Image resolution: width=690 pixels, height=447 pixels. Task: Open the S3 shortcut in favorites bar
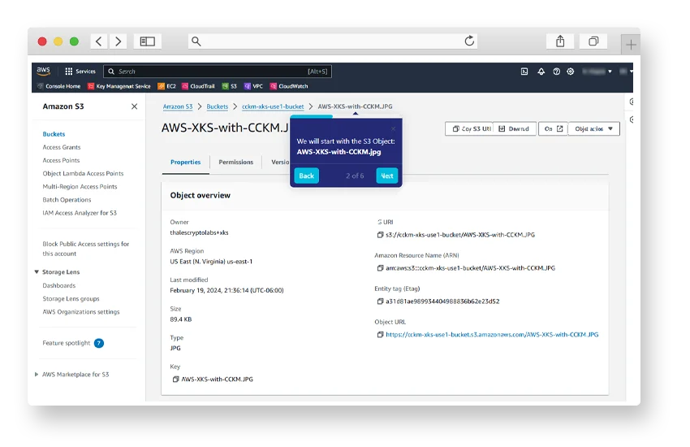coord(229,86)
